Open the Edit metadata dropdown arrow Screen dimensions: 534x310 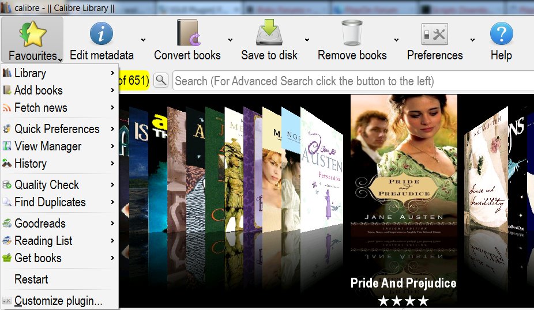144,40
